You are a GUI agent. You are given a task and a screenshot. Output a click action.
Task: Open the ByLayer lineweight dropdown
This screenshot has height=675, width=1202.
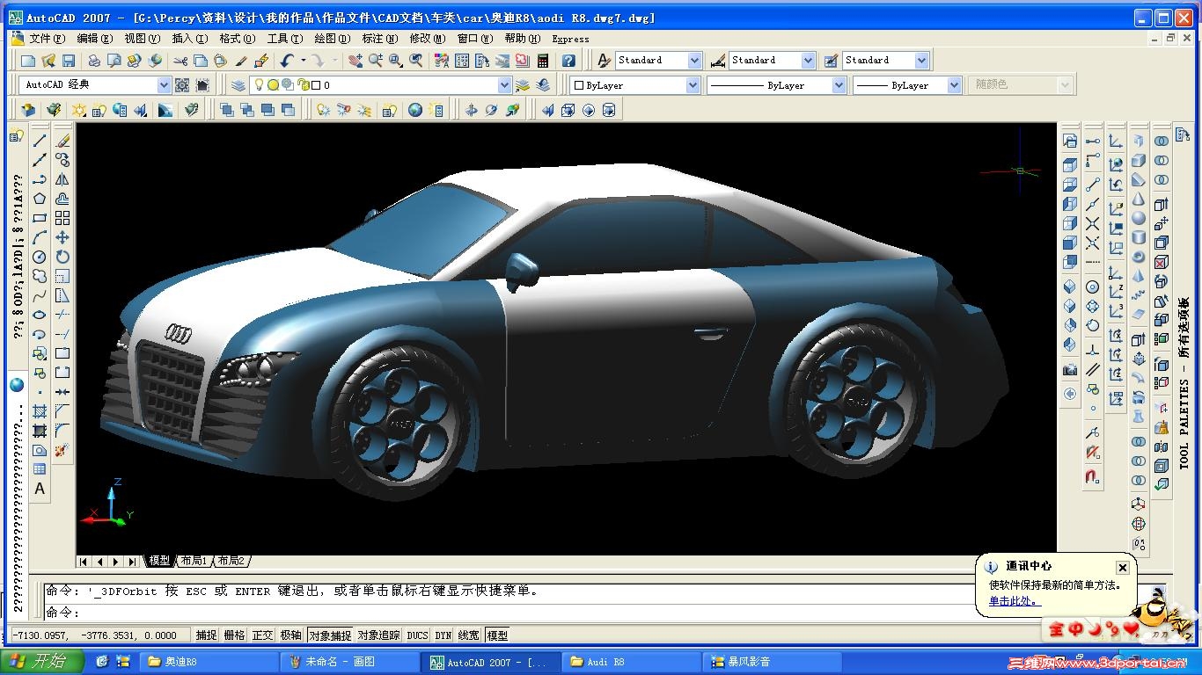pos(954,85)
